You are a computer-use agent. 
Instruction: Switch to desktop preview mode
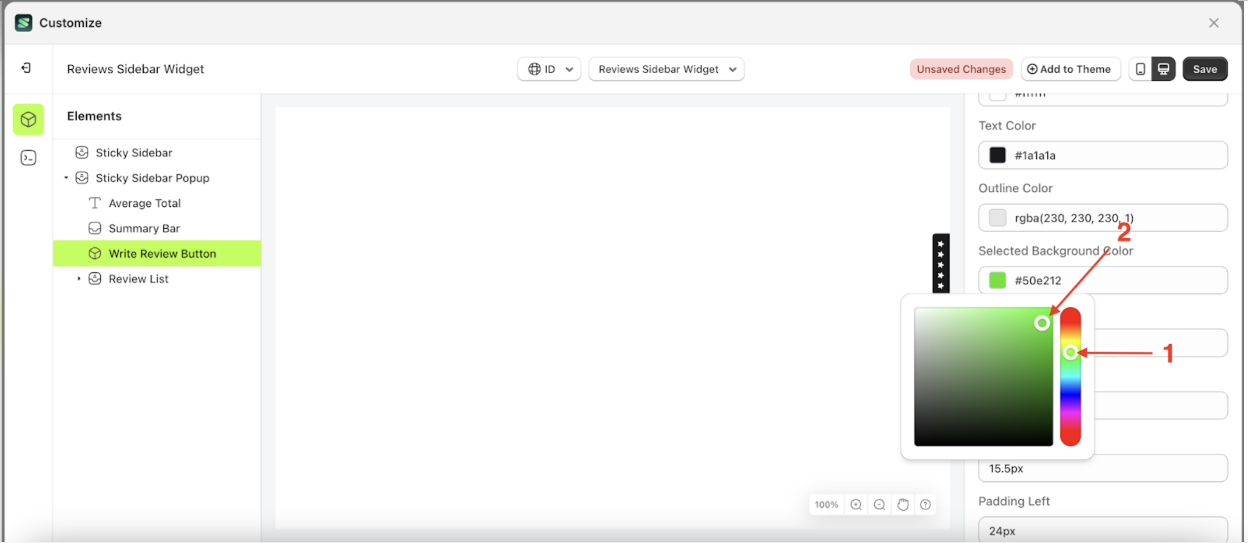(1163, 69)
